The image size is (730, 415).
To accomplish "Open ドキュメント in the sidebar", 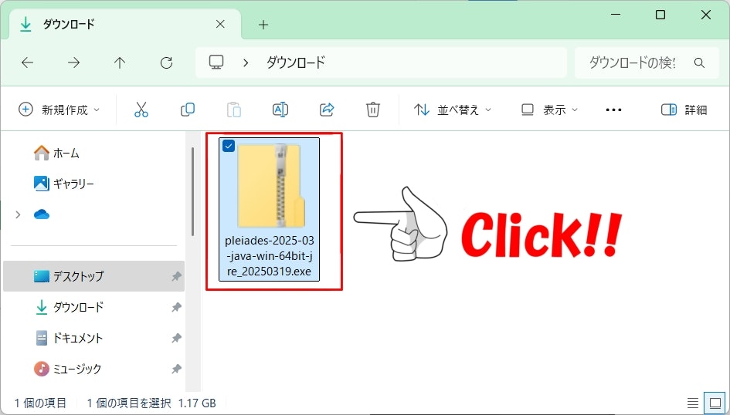I will coord(69,339).
